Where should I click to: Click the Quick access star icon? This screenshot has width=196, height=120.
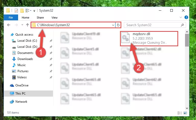[12, 35]
